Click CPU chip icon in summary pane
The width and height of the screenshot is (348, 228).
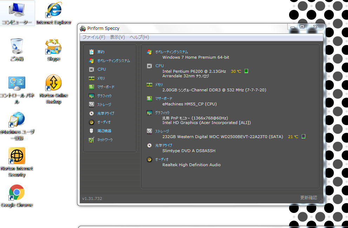tap(149, 66)
